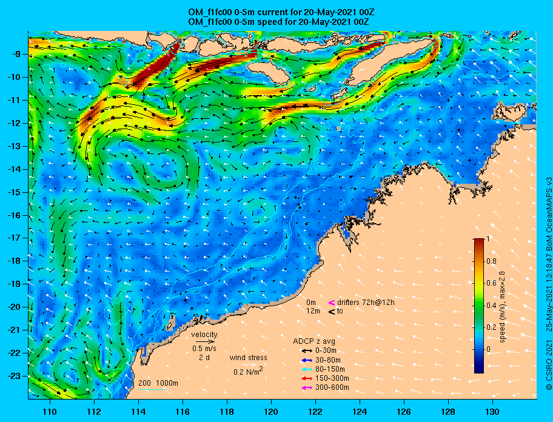
Task: Click the latitude label '-21'
Action: coord(16,330)
